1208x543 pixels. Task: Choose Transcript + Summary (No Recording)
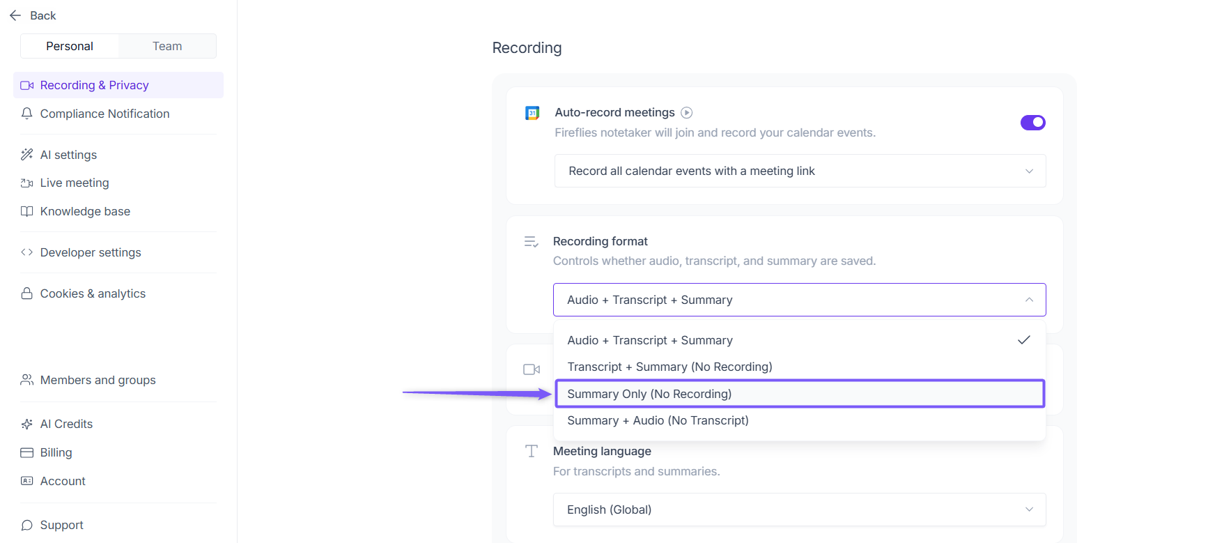[x=669, y=367]
